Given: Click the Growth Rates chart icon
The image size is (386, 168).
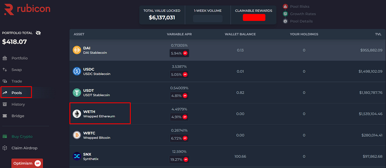Looking at the screenshot, I should [285, 14].
